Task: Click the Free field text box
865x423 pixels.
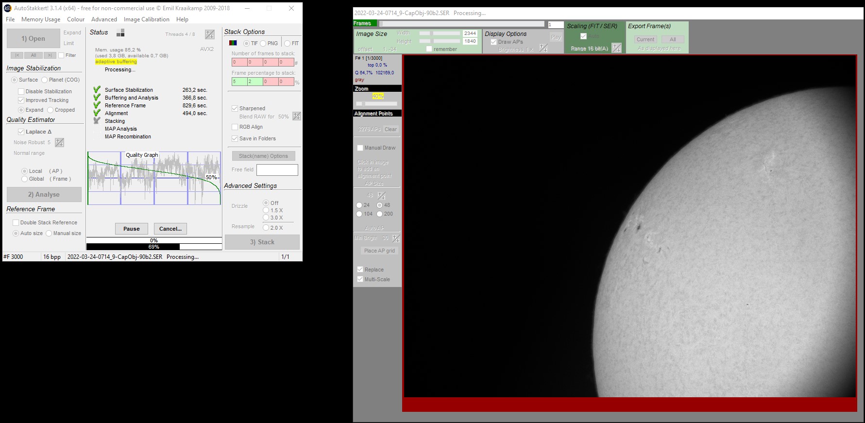Action: 277,170
